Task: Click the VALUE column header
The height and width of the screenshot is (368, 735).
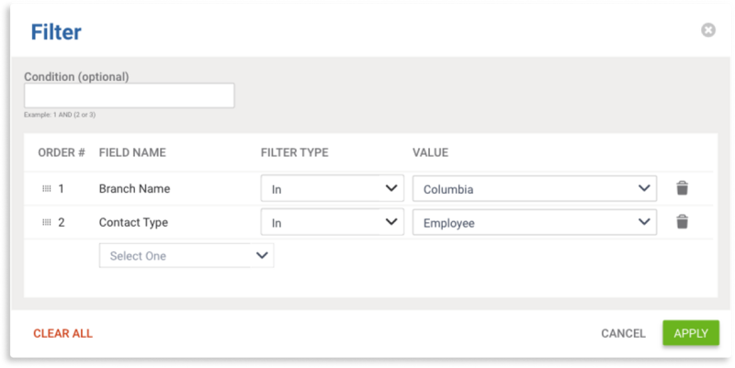Action: click(x=430, y=152)
